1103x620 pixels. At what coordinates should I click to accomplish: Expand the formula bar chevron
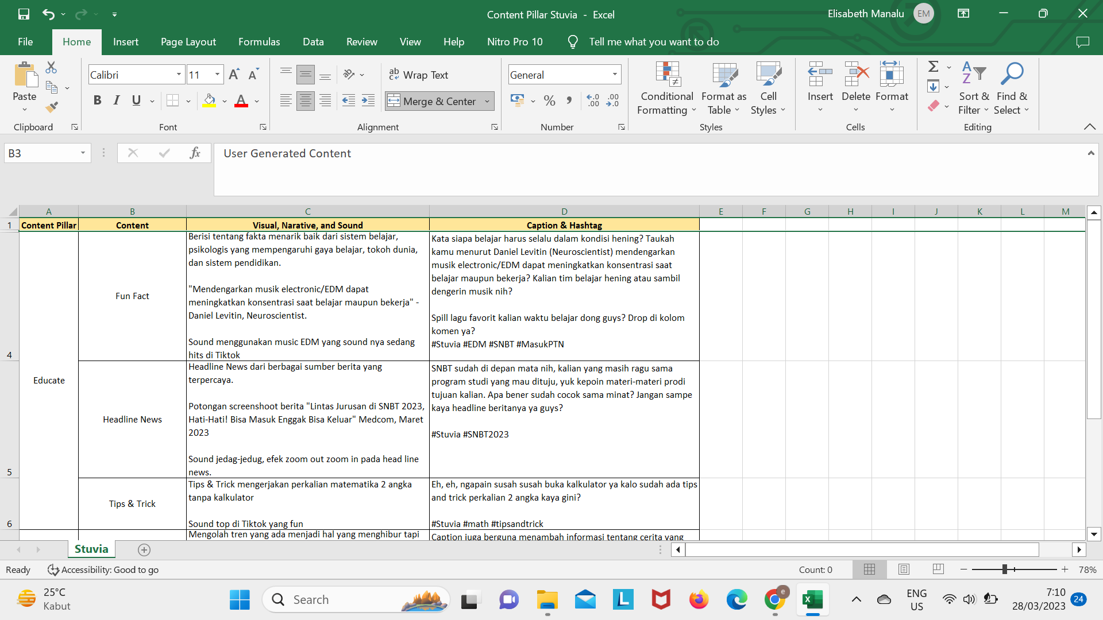[x=1090, y=153]
